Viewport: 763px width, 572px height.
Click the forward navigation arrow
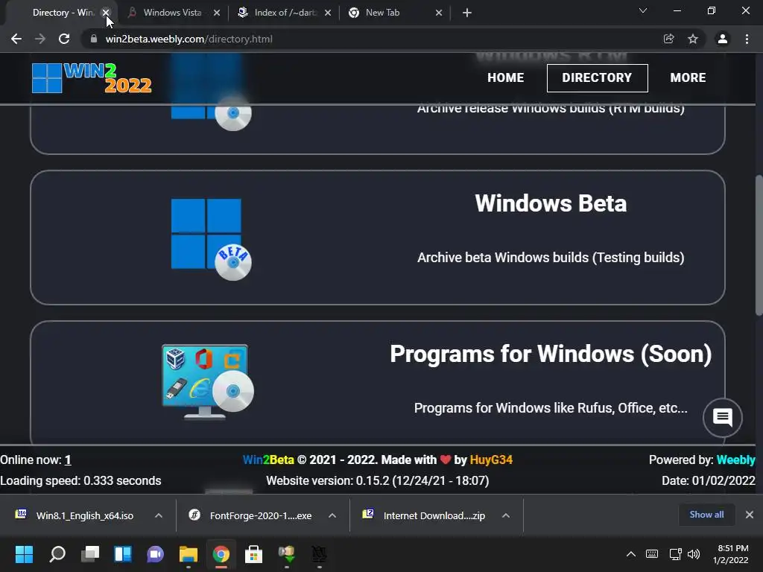click(x=40, y=39)
